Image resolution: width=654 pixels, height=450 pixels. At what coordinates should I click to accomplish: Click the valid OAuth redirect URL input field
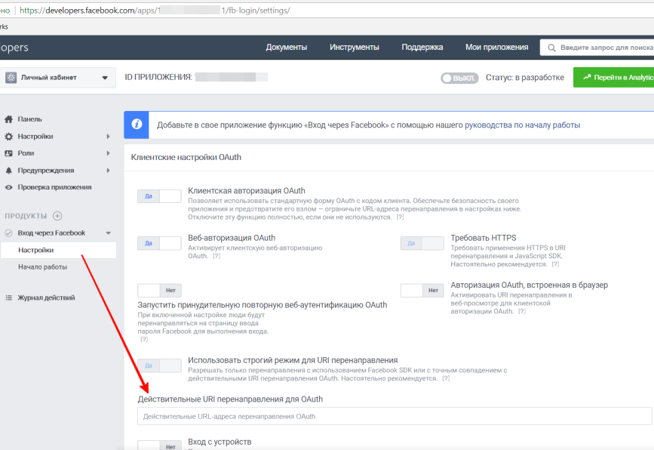click(395, 416)
